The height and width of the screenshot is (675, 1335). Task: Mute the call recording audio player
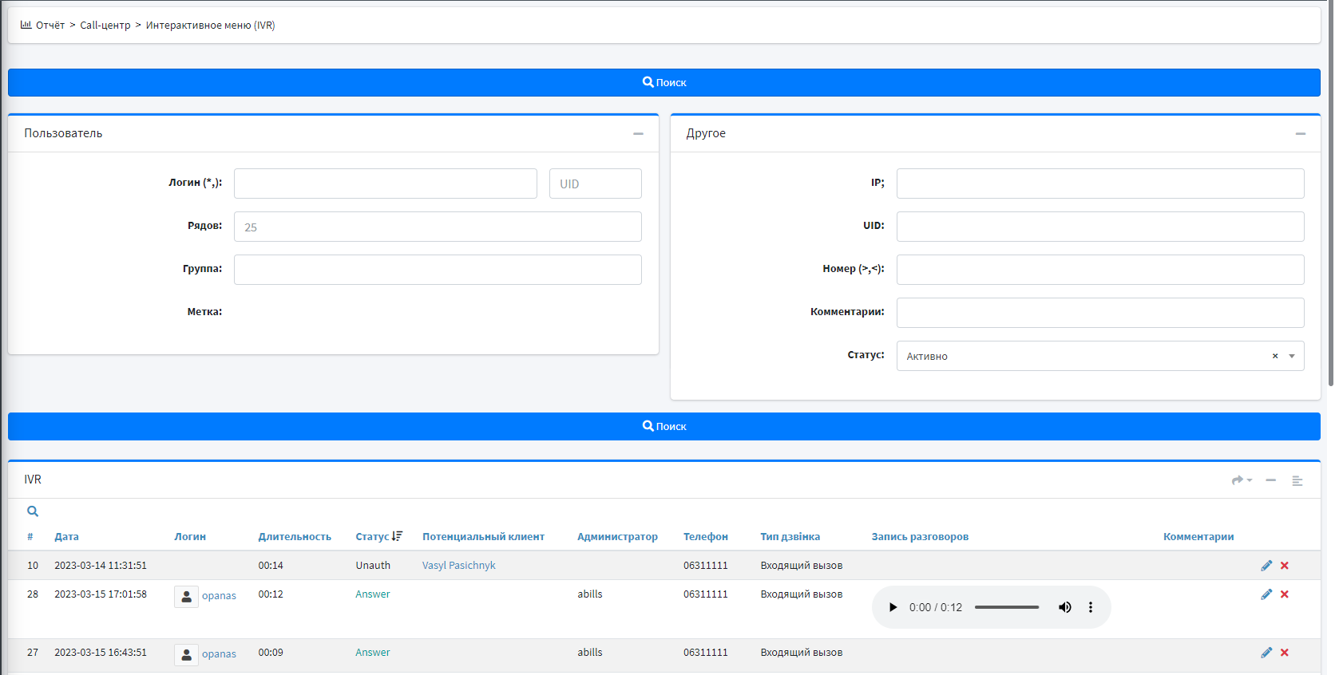1064,607
